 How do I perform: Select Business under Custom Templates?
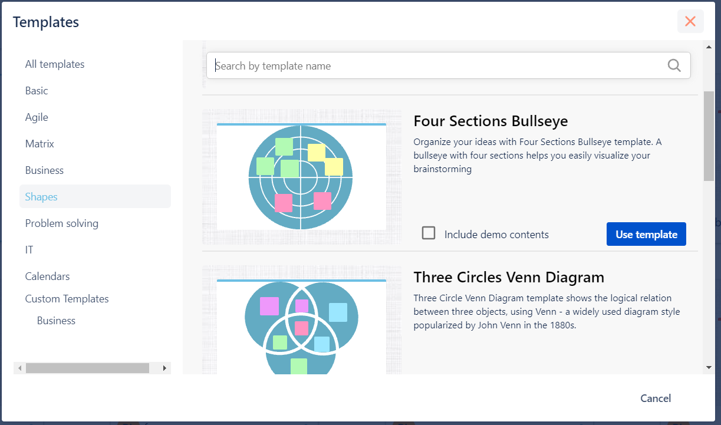pyautogui.click(x=56, y=321)
